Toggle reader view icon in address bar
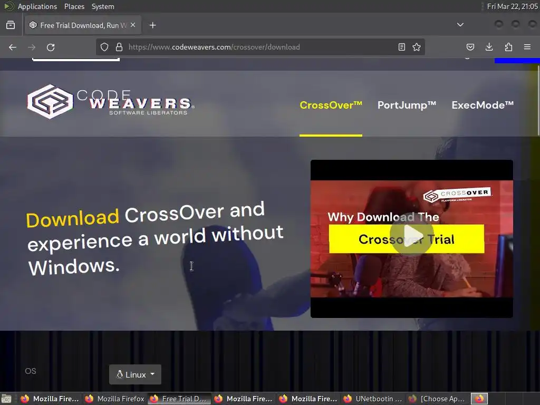 pos(401,47)
